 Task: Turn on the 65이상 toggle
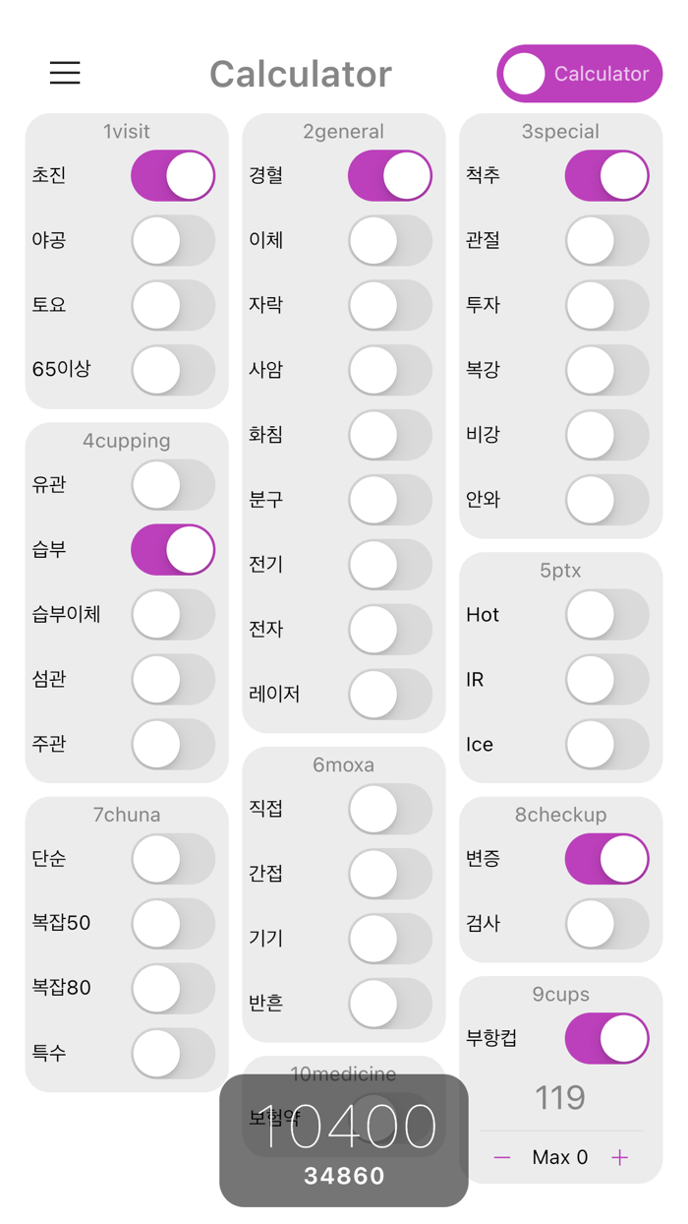click(x=172, y=370)
